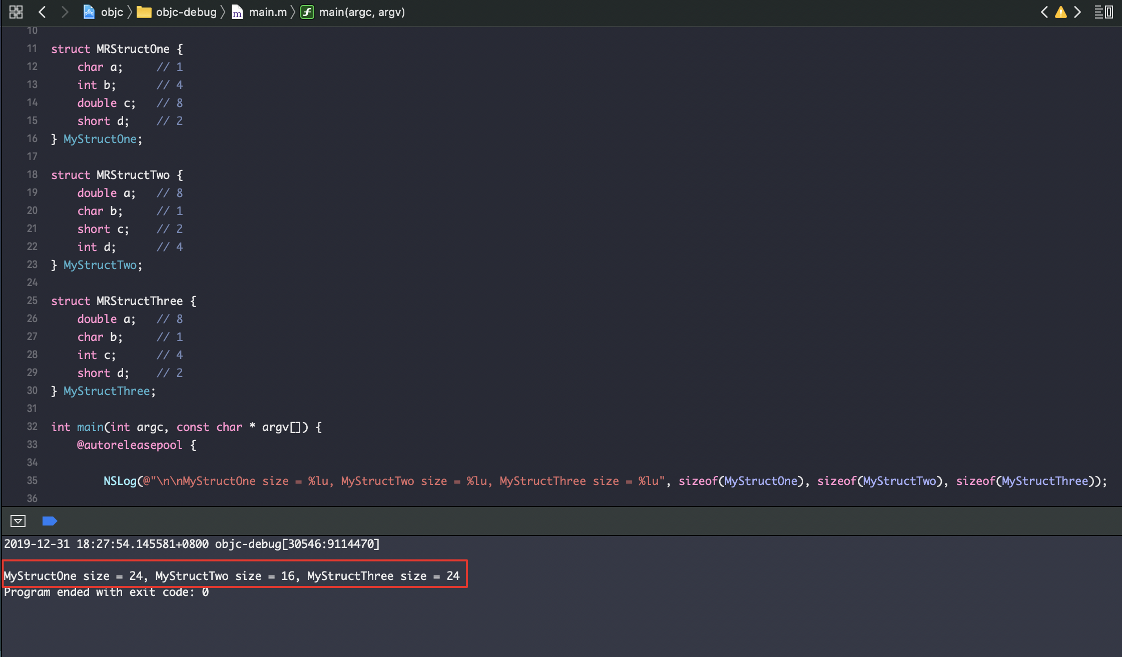
Task: Jump to previous issue arrow
Action: [1044, 12]
